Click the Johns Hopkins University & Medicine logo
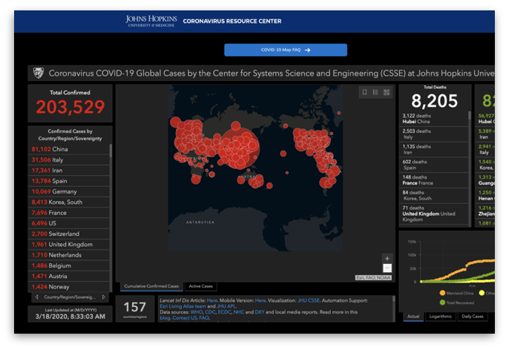 (151, 22)
